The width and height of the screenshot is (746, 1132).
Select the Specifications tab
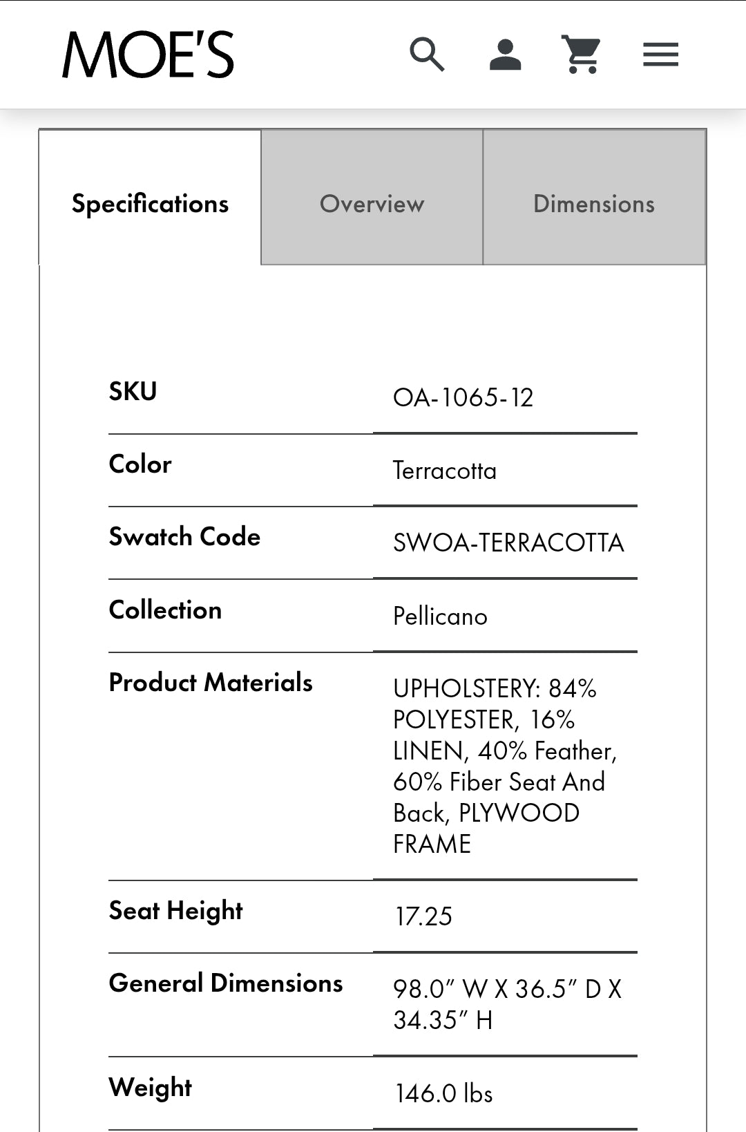150,204
